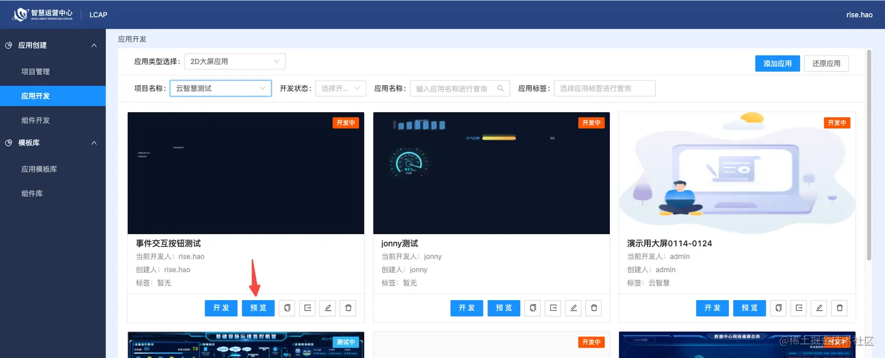
Task: Edit the 事件交互按钮测试 application info
Action: (328, 308)
